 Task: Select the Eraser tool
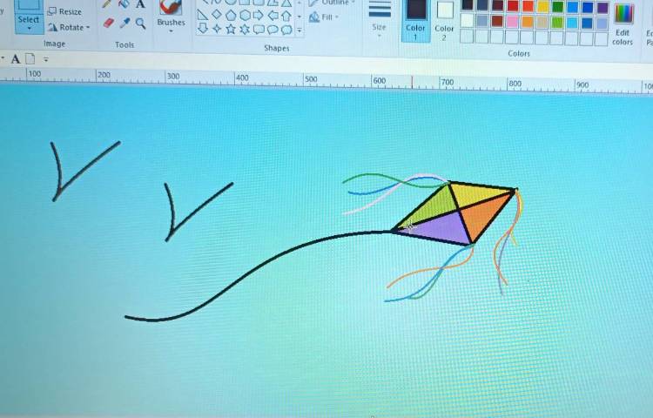tap(108, 23)
